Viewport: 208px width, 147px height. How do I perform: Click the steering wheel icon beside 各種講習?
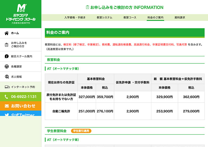click(x=7, y=66)
